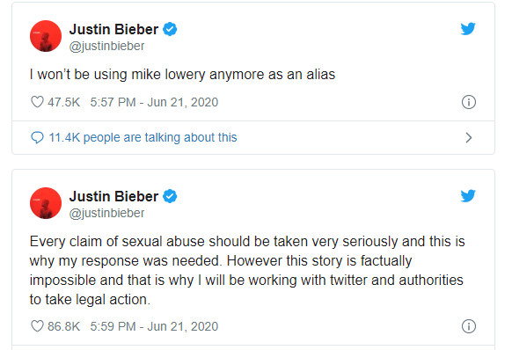Open Justin Bieber name in second tweet
512x350 pixels.
click(113, 197)
